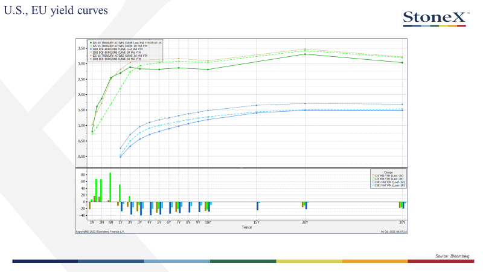The height and width of the screenshot is (272, 483).
Task: Click the 6Y tenor label
Action: (x=169, y=222)
